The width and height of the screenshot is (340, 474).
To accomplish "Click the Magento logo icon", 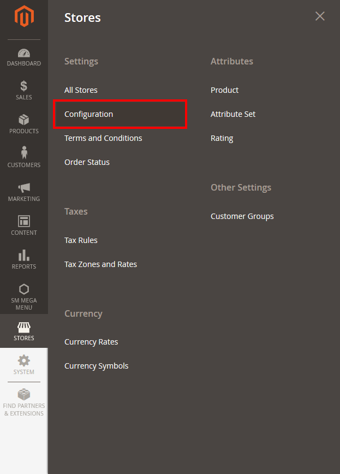I will pyautogui.click(x=24, y=16).
